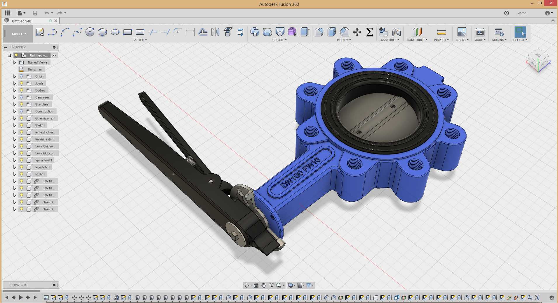Screen dimensions: 558x303
Task: Play the design history timeline
Action: click(x=21, y=297)
